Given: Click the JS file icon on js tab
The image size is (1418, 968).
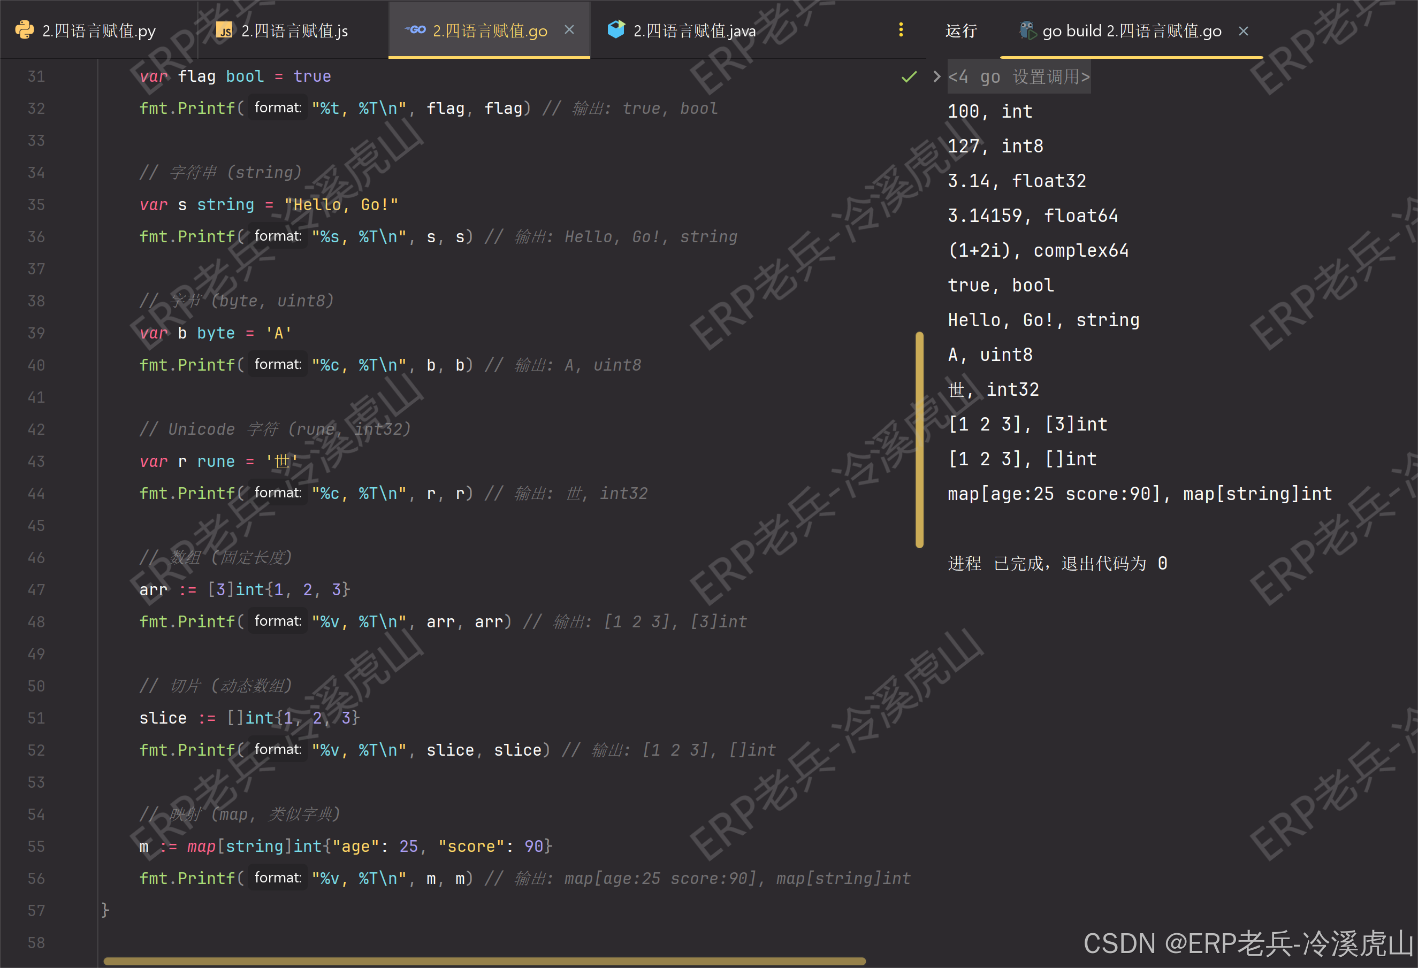Looking at the screenshot, I should tap(225, 30).
